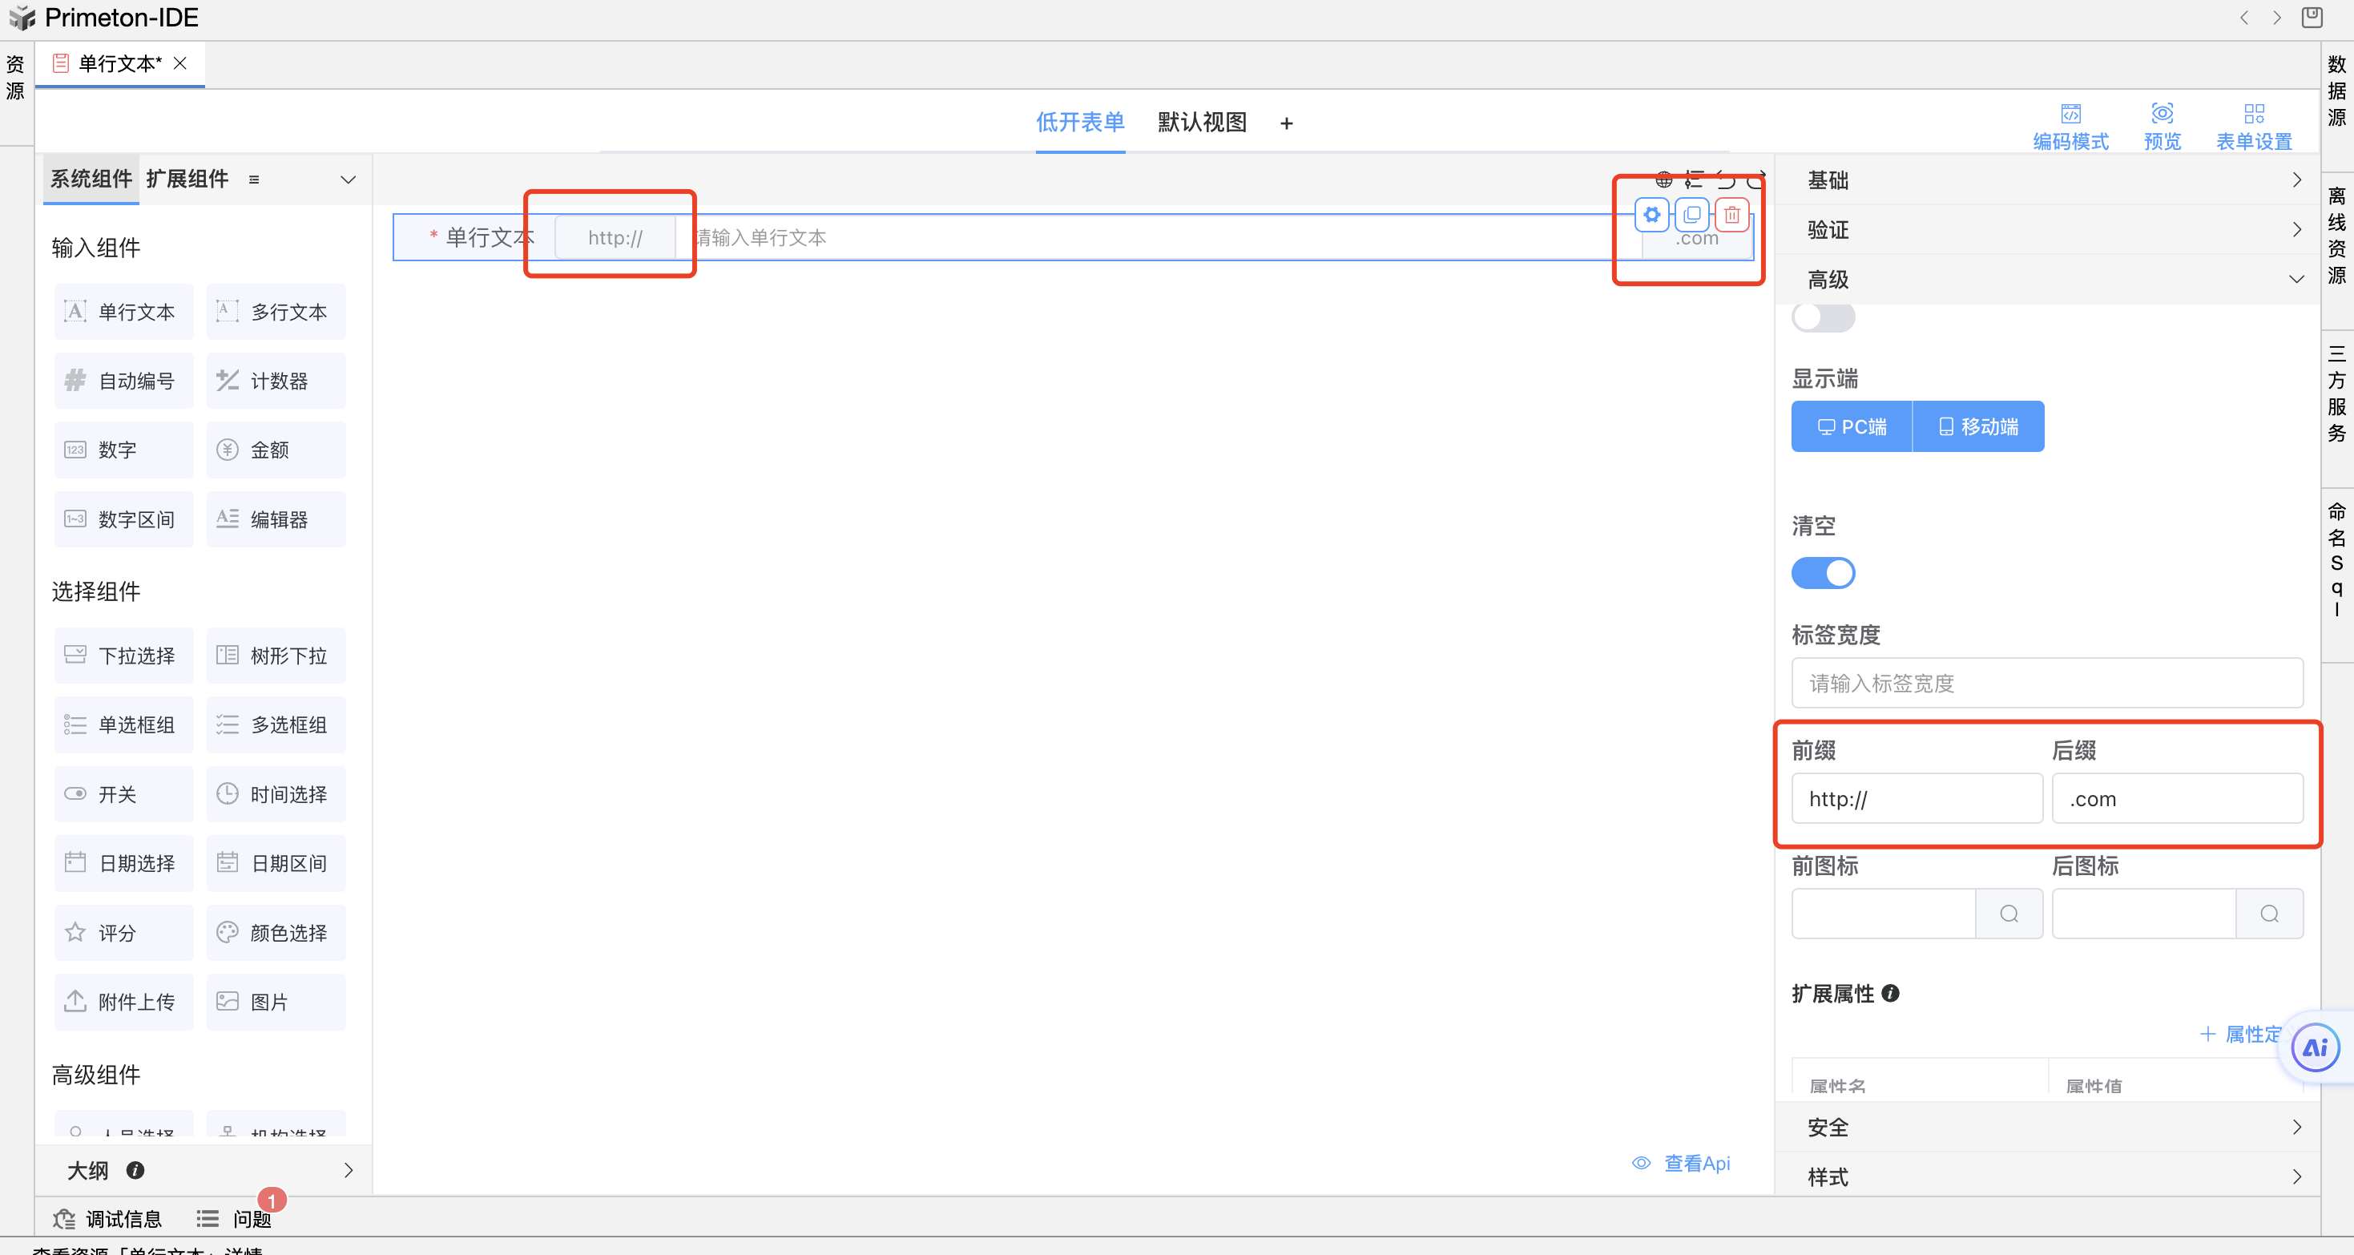
Task: Click the copy icon on the field
Action: click(1691, 215)
